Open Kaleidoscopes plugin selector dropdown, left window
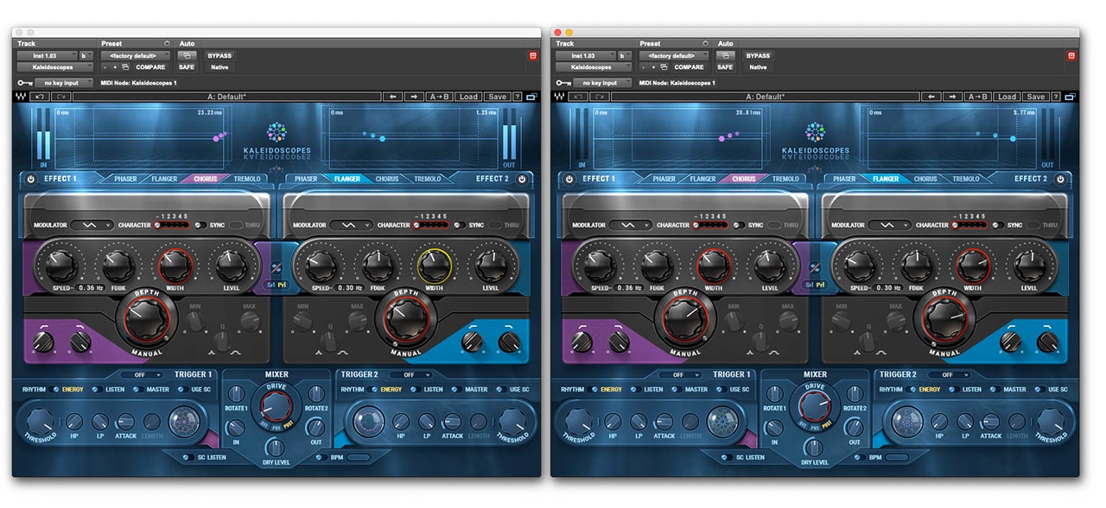This screenshot has height=508, width=1106. point(54,66)
